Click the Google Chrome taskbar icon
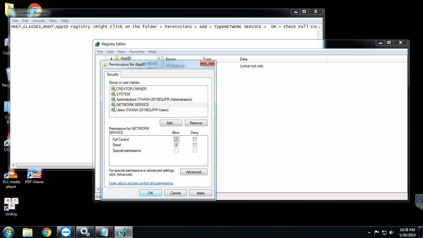The width and height of the screenshot is (423, 238). point(47,232)
